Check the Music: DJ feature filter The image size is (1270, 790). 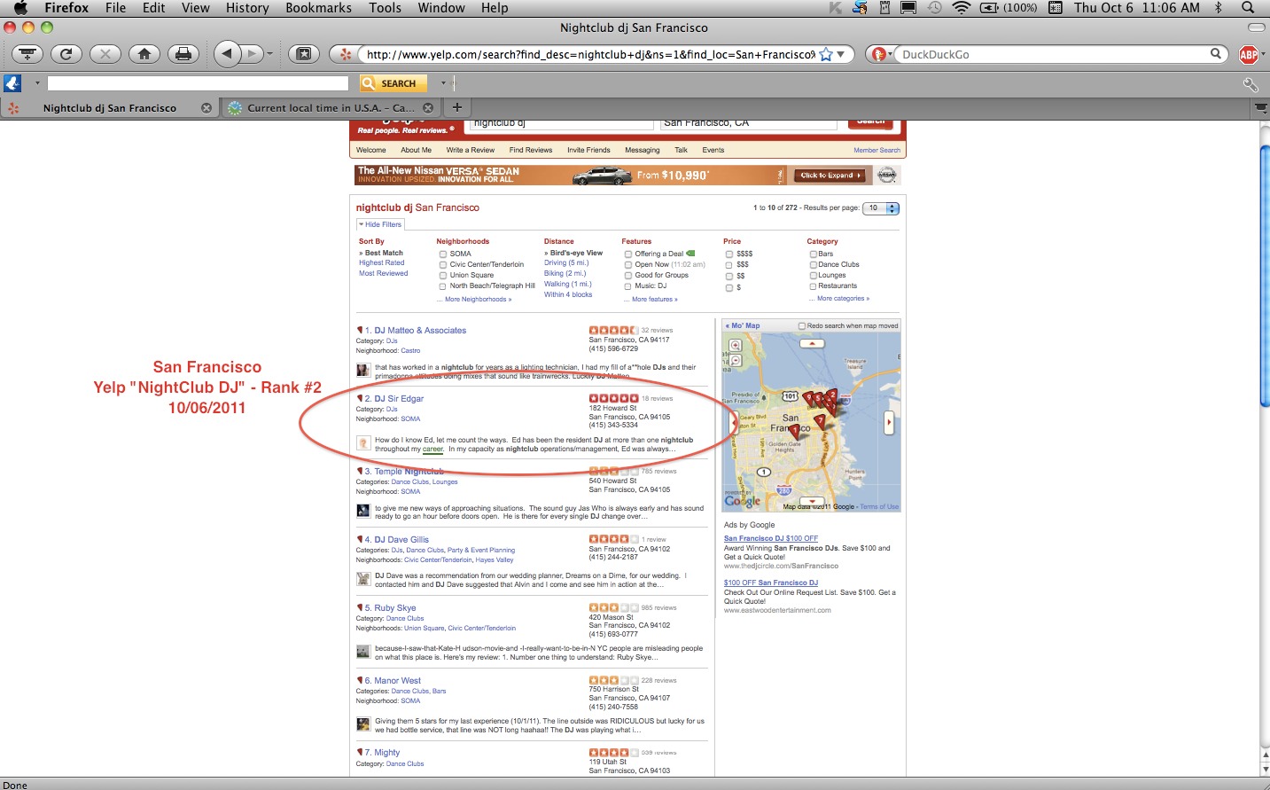pos(628,286)
